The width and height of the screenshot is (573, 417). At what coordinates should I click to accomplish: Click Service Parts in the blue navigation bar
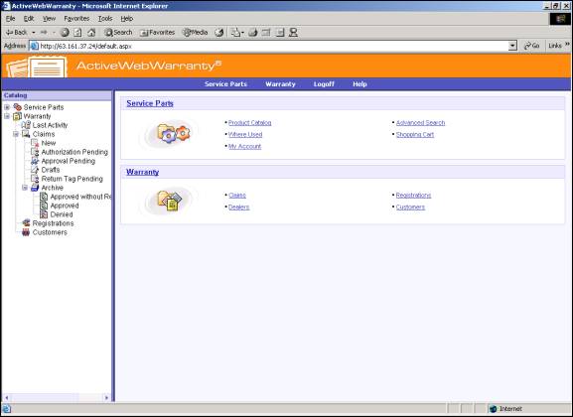225,84
